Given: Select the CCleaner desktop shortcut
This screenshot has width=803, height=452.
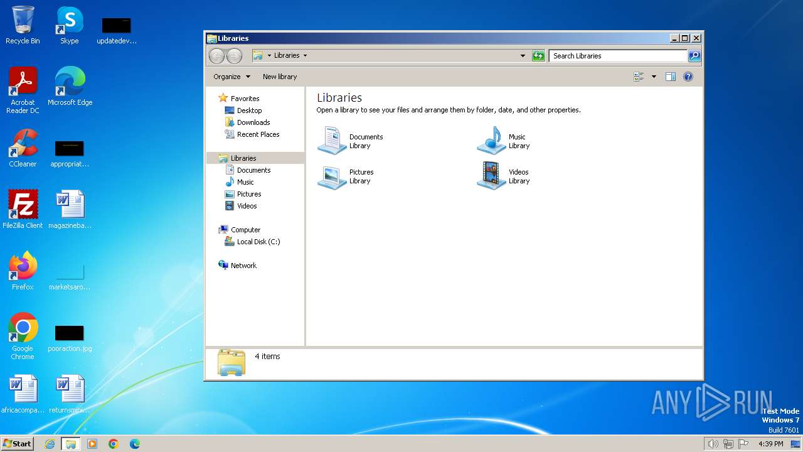Looking at the screenshot, I should [x=23, y=148].
